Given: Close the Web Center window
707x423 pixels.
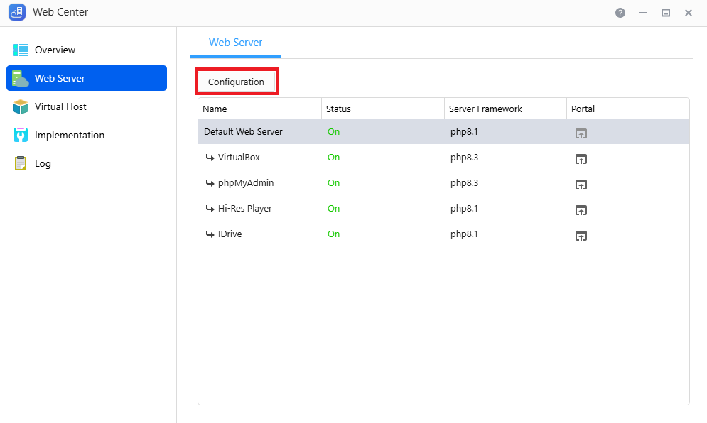Looking at the screenshot, I should [688, 13].
